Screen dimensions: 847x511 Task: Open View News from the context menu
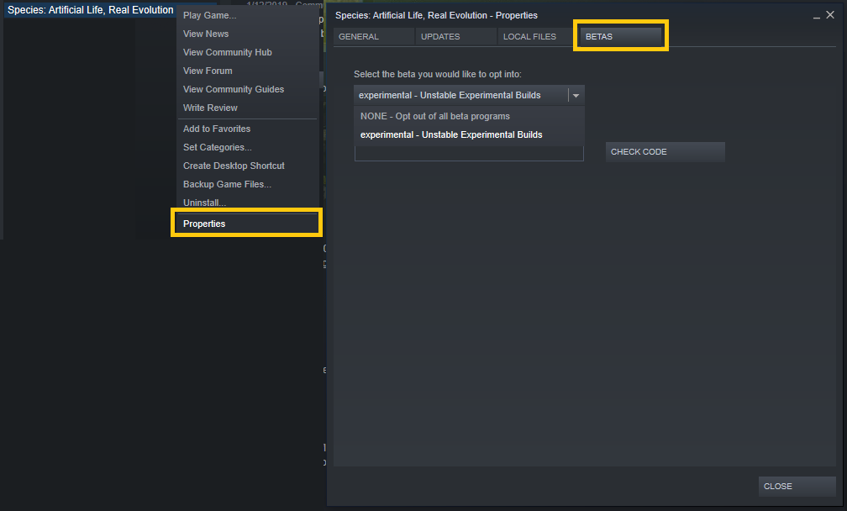pos(206,34)
